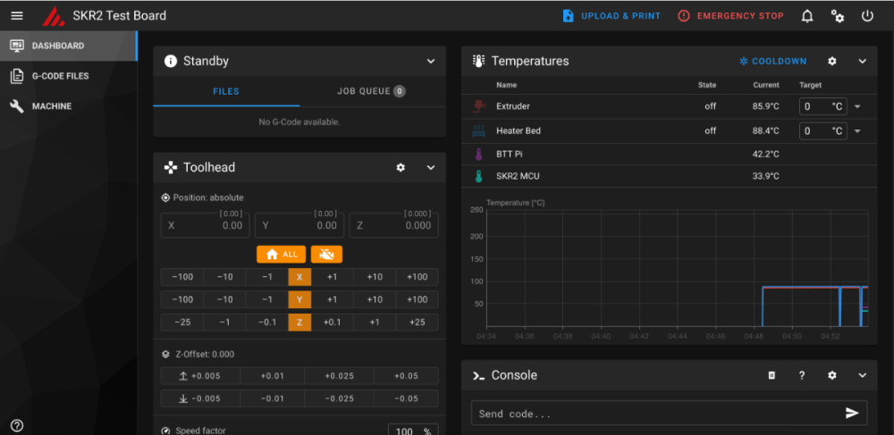Open Heater Bed temperature presets dropdown

click(857, 131)
